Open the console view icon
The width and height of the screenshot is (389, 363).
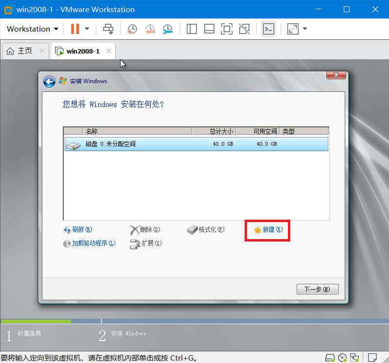[268, 29]
